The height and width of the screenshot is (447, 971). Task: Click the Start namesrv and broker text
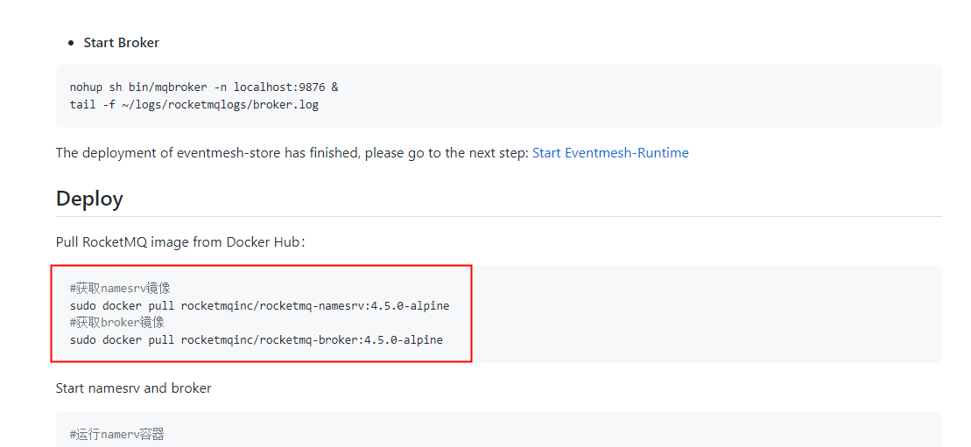coord(134,388)
